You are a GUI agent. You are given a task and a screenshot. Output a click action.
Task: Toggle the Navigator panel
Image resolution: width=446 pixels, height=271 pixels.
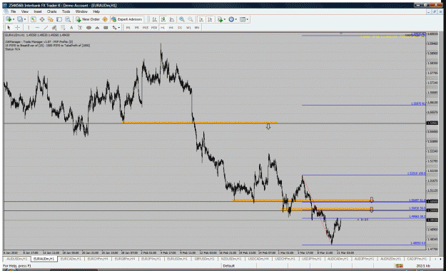coord(51,19)
